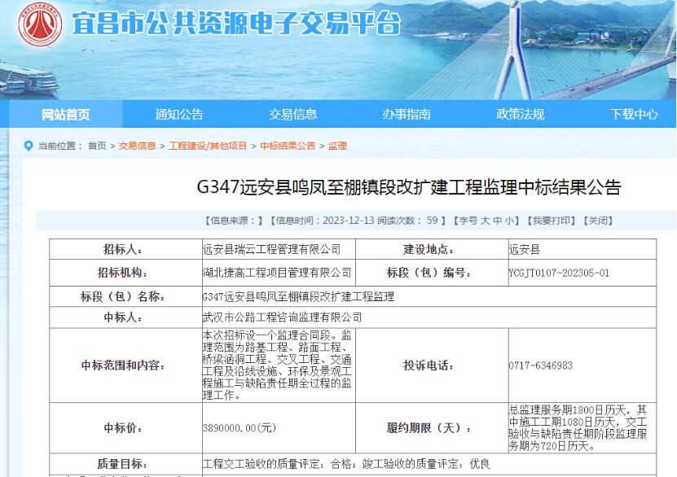
Task: Follow the 交易信息 breadcrumb link
Action: [x=138, y=146]
